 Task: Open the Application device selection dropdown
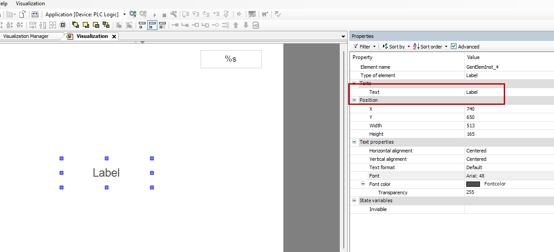pyautogui.click(x=124, y=14)
